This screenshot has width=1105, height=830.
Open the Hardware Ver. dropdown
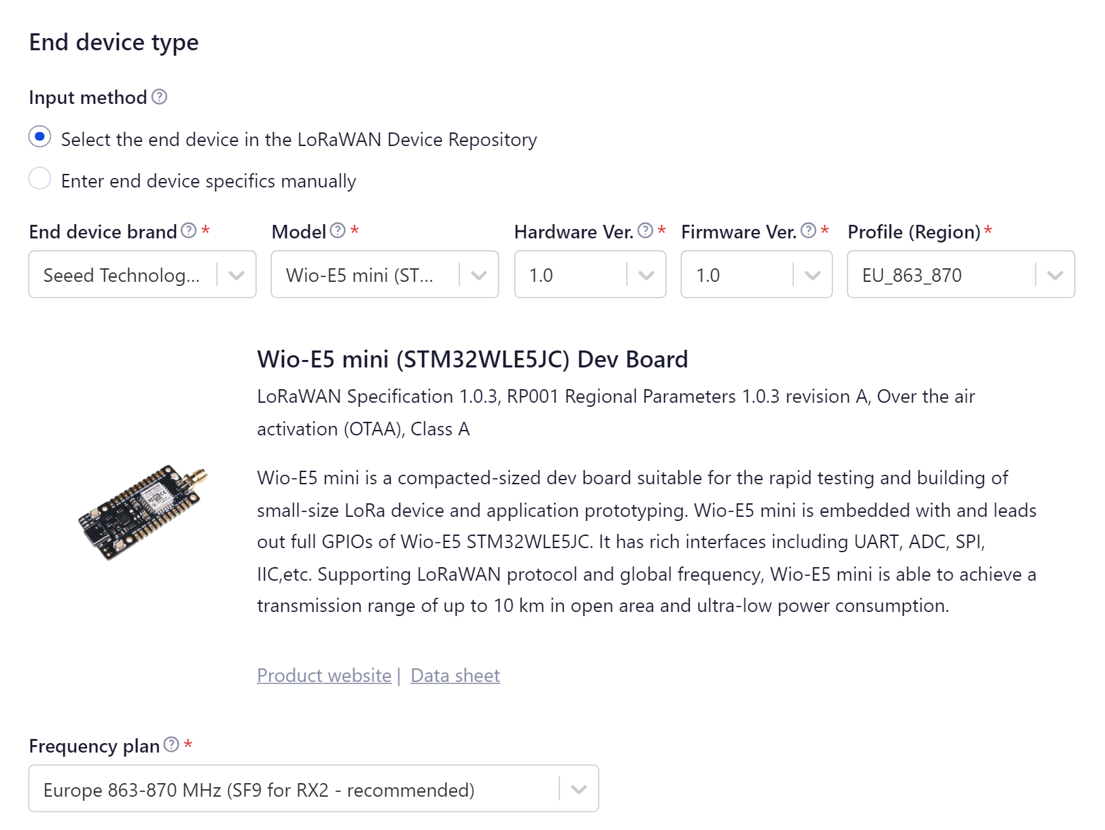644,274
